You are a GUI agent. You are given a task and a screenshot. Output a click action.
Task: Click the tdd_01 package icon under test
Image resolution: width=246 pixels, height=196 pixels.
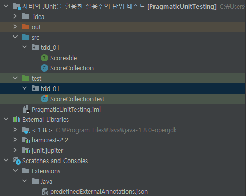35,88
